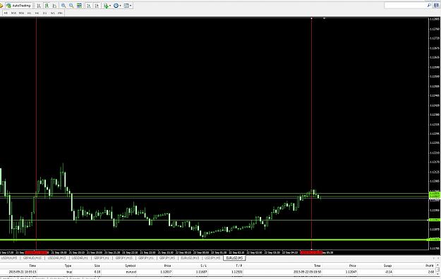Open the indicators list dropdown
Screen dimensions: 441x279
coord(107,6)
